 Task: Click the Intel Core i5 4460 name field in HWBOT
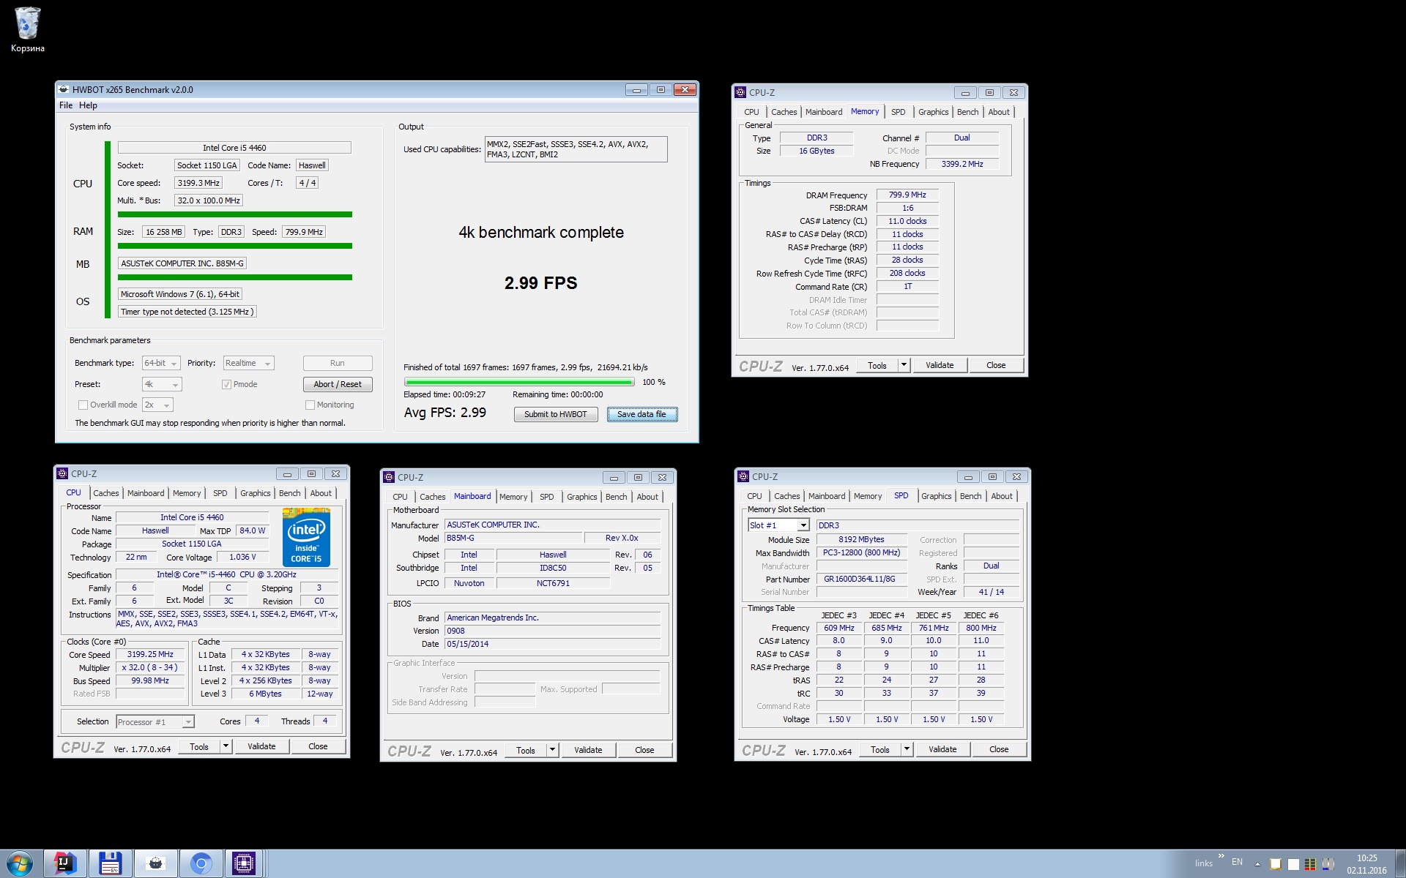pos(234,148)
